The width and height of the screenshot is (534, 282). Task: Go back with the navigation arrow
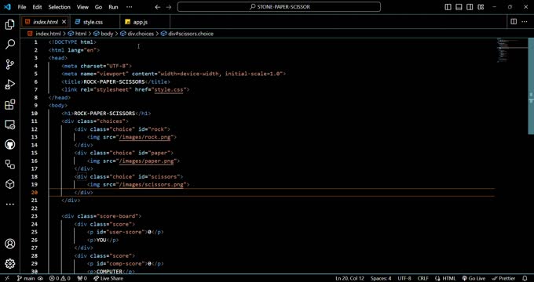(x=157, y=7)
